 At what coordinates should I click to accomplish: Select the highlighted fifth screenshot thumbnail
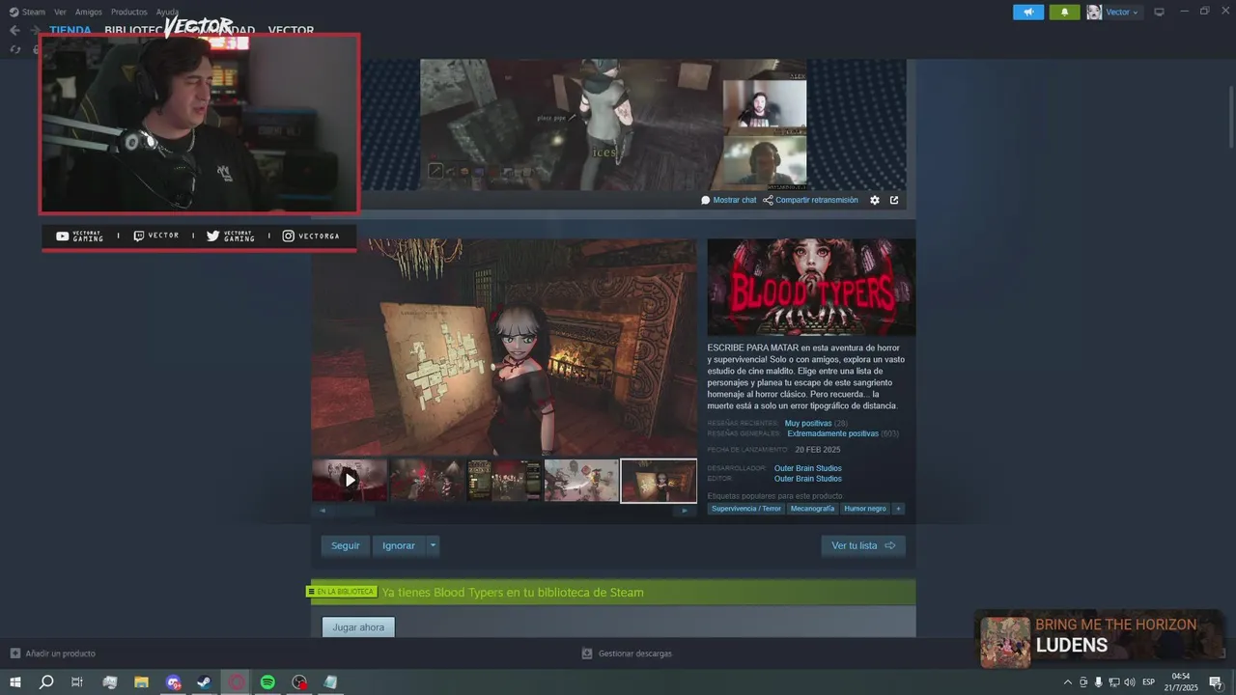click(659, 480)
